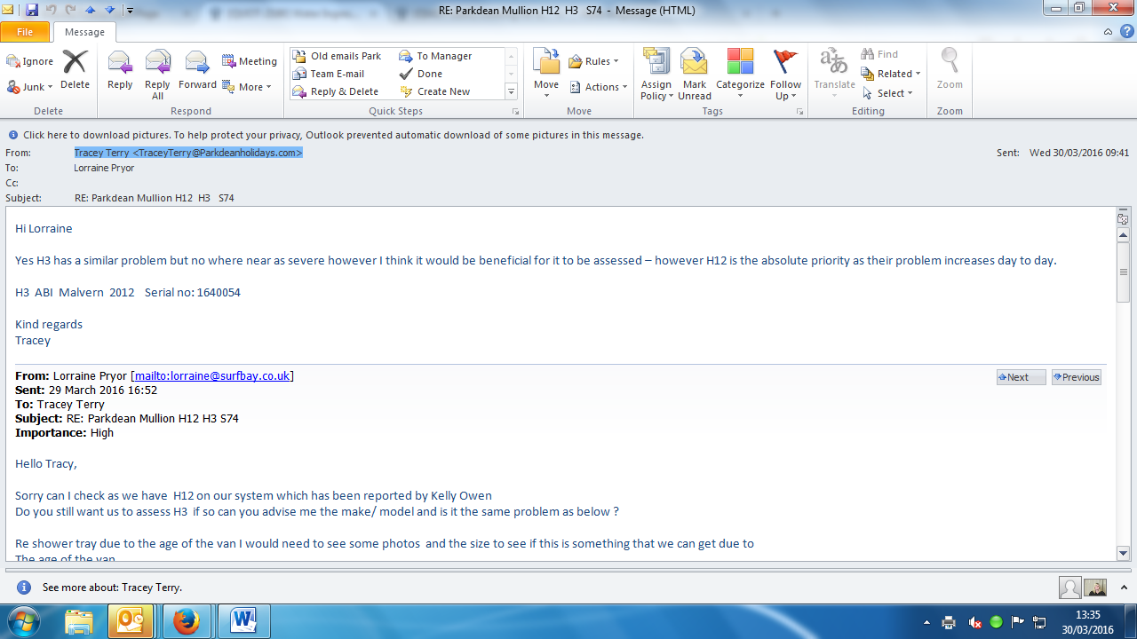Reply with a Meeting request
The image size is (1137, 639).
(x=250, y=61)
